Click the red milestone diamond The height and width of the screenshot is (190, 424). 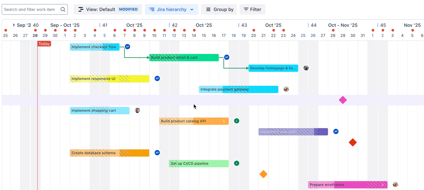click(353, 142)
